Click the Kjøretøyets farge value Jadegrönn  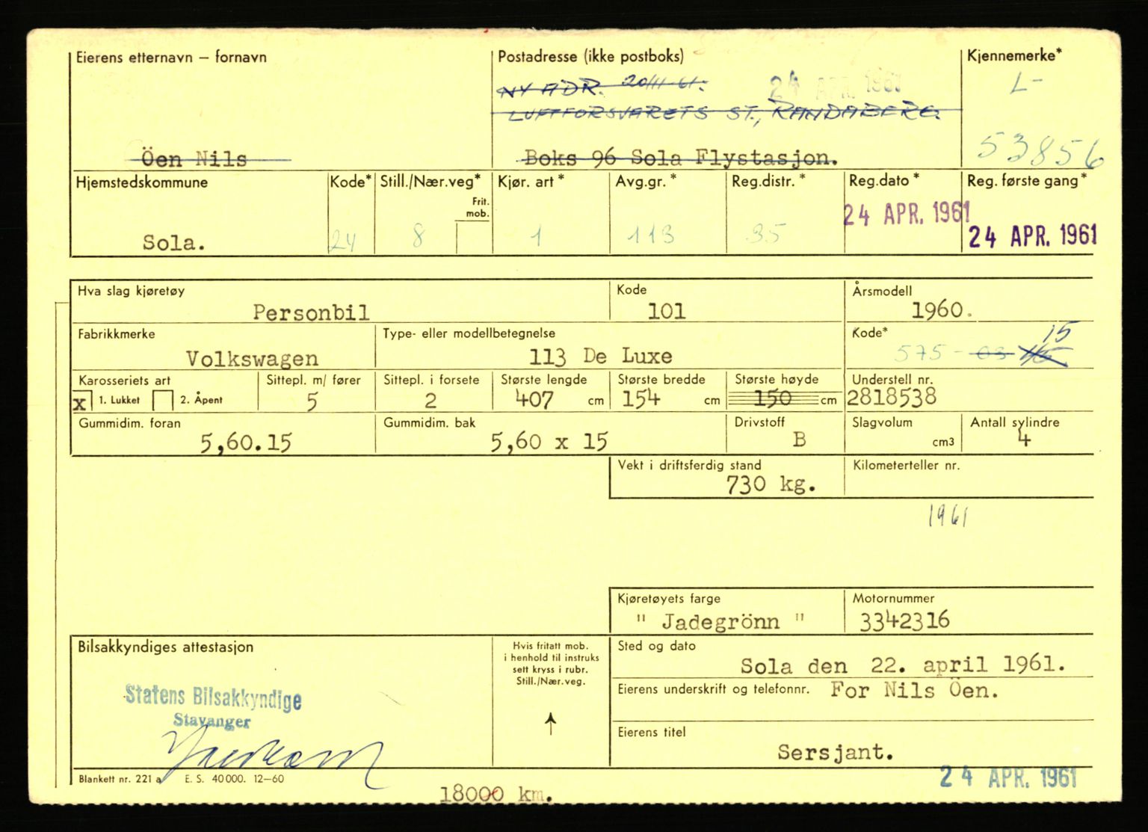[719, 621]
